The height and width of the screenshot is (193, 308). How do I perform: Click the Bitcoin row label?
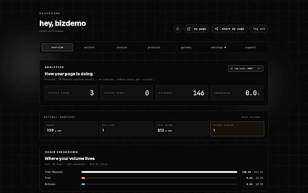[50, 184]
